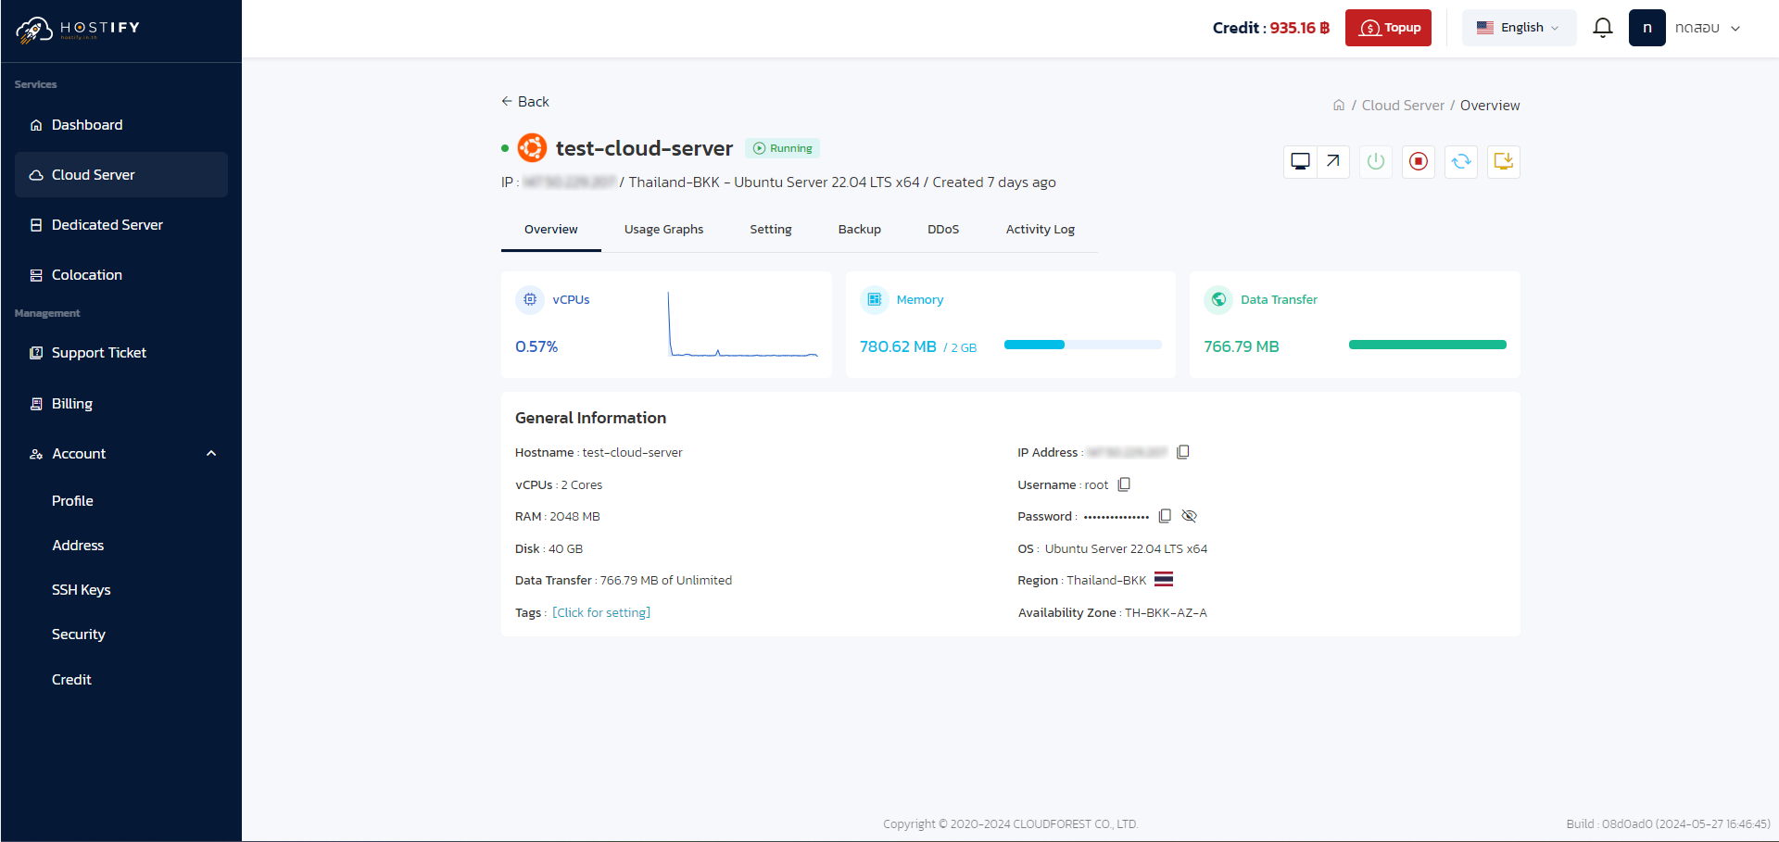Click the OS Ubuntu Server 22.04 row

1113,549
